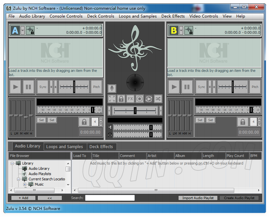Toggle the center console lock button
This screenshot has height=217, width=270.
tap(121, 99)
